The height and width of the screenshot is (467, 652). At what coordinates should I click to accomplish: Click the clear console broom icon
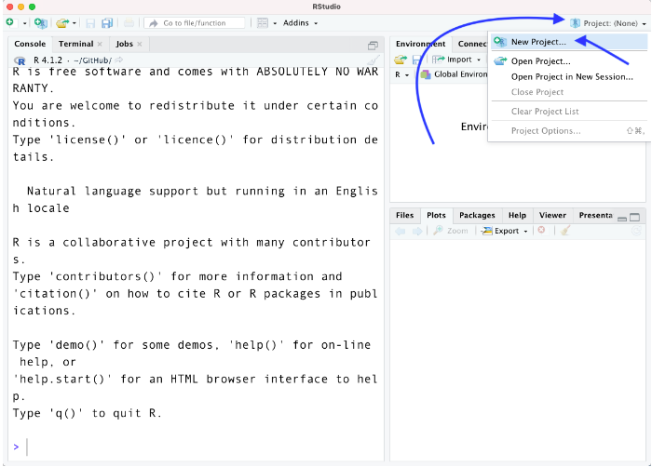click(x=373, y=60)
